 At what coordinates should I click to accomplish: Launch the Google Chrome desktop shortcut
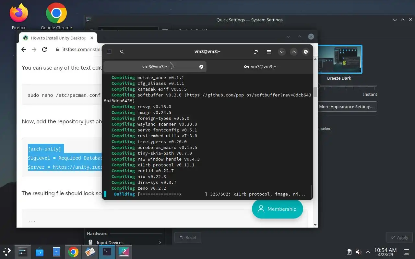(56, 16)
